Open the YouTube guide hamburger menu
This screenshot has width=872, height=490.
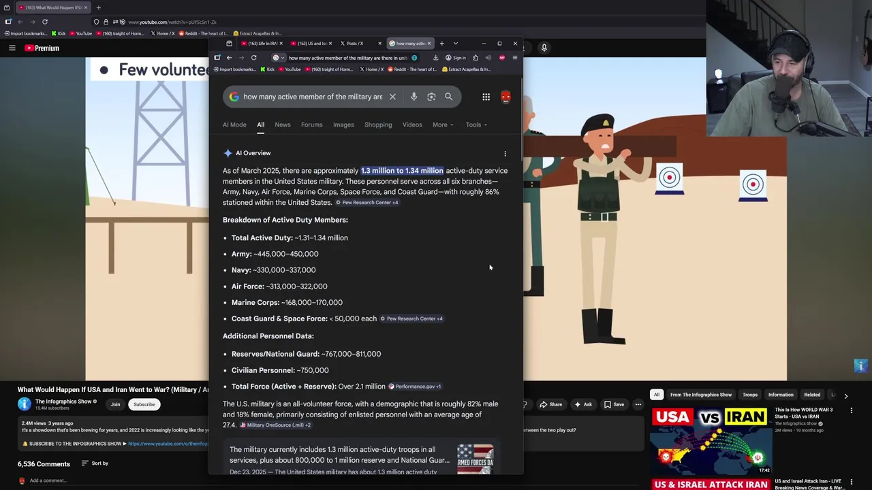[x=12, y=48]
